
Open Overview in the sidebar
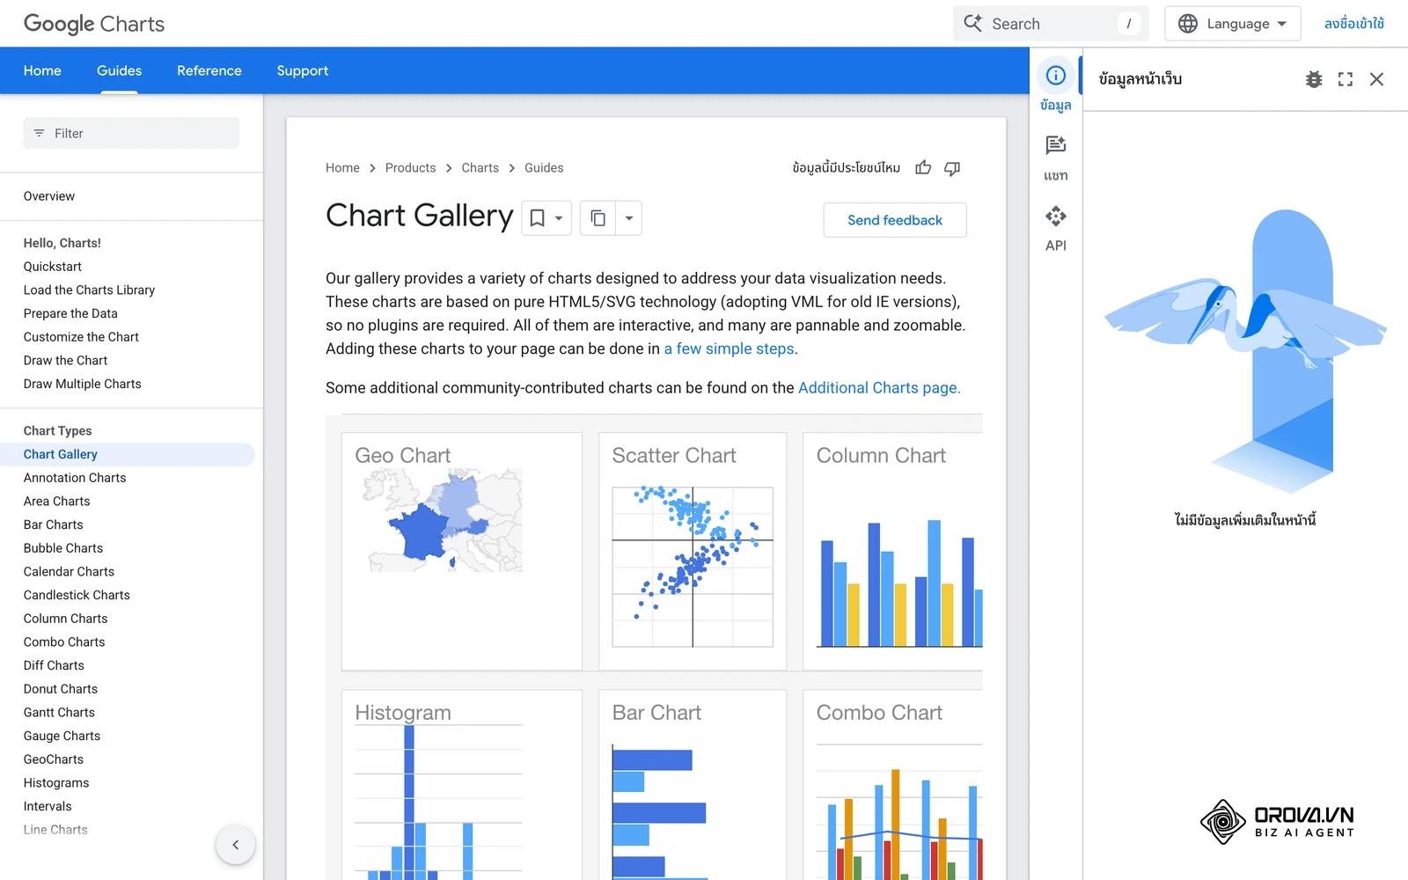coord(49,196)
